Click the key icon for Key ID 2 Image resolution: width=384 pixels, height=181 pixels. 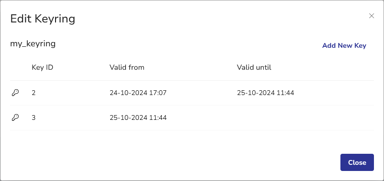15,93
